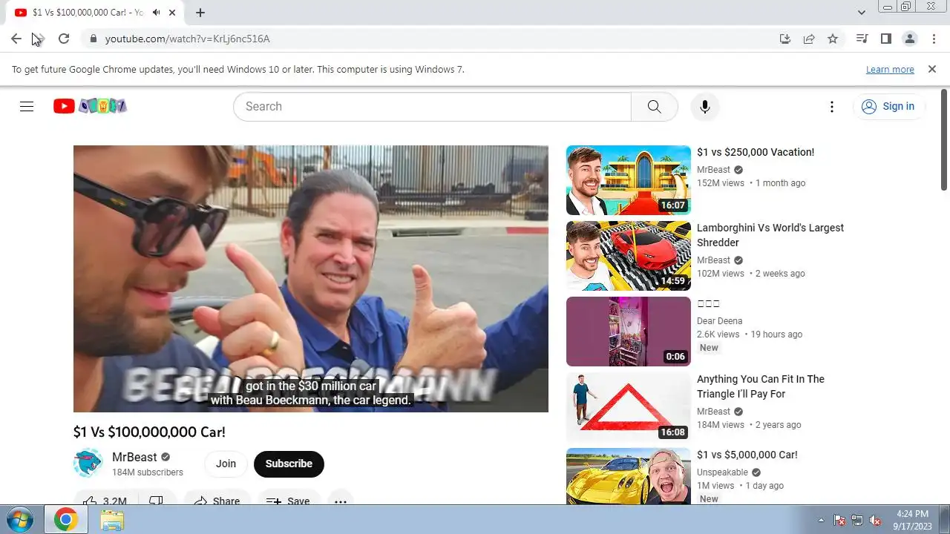Start voice search with the microphone icon
The image size is (950, 534).
click(x=704, y=106)
